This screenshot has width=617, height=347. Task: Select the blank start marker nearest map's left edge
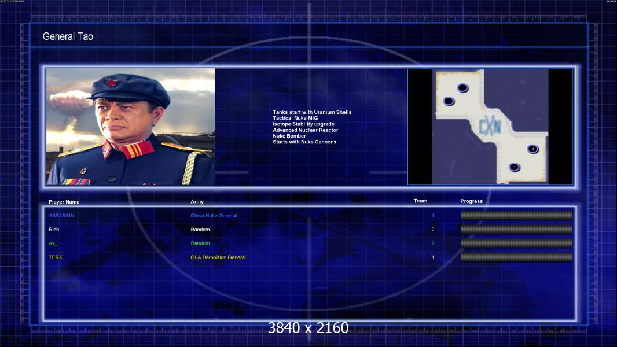coord(449,101)
